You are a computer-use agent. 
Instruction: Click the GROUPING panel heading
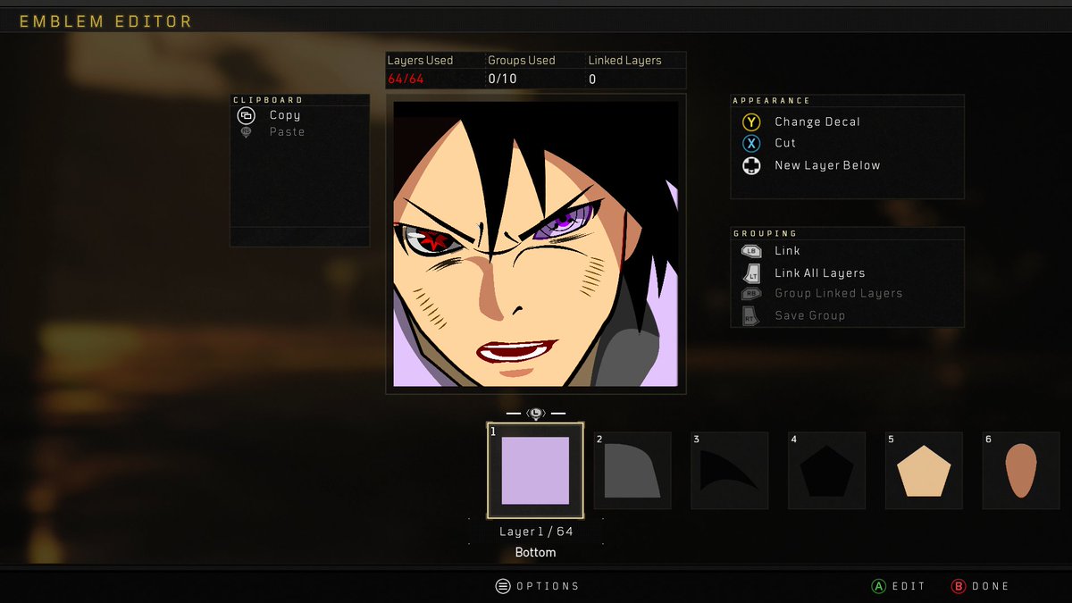click(765, 234)
